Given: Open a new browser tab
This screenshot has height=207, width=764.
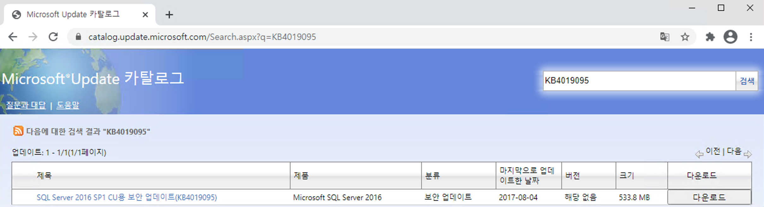Looking at the screenshot, I should (169, 15).
